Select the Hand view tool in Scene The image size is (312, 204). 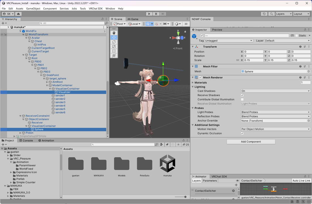click(114, 33)
